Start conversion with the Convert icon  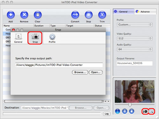point(75,15)
